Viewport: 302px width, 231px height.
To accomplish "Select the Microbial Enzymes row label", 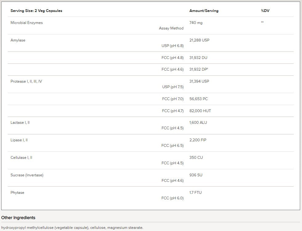I will (26, 23).
